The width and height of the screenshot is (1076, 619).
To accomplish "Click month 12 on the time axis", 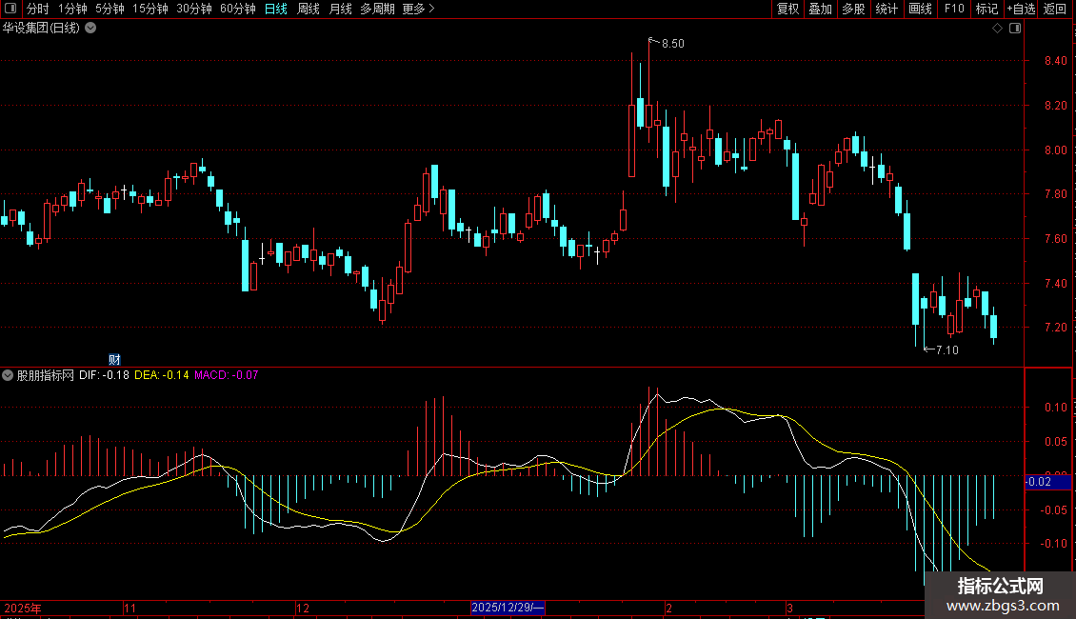I will tap(303, 608).
